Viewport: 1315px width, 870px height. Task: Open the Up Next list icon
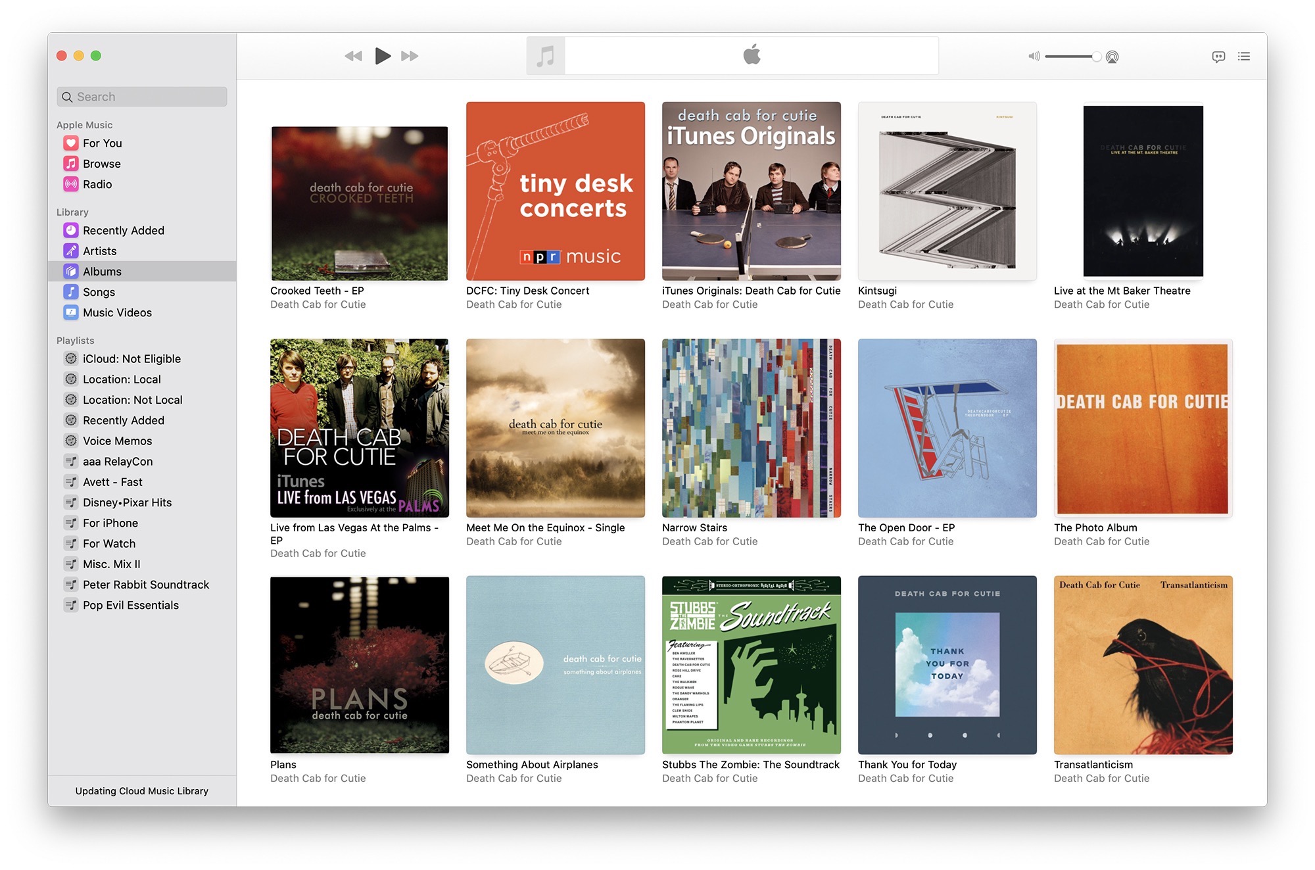(x=1244, y=57)
